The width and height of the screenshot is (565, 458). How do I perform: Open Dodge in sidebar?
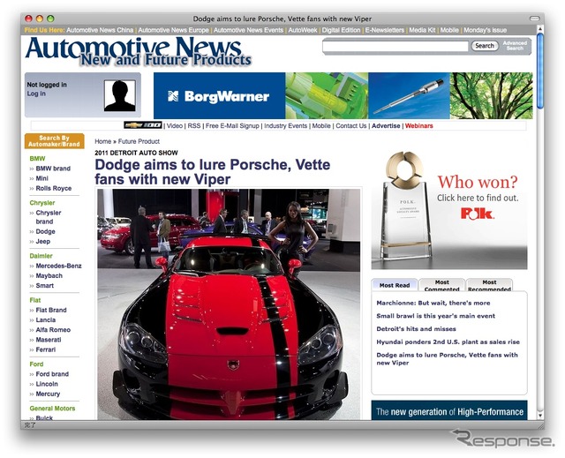45,231
